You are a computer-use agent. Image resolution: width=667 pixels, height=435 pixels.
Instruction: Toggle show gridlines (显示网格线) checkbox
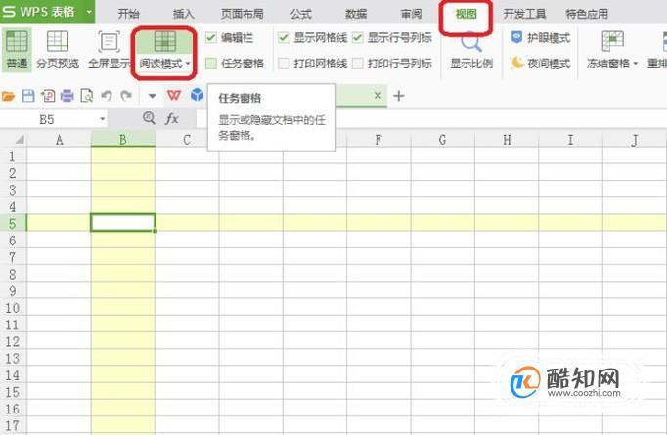(284, 38)
